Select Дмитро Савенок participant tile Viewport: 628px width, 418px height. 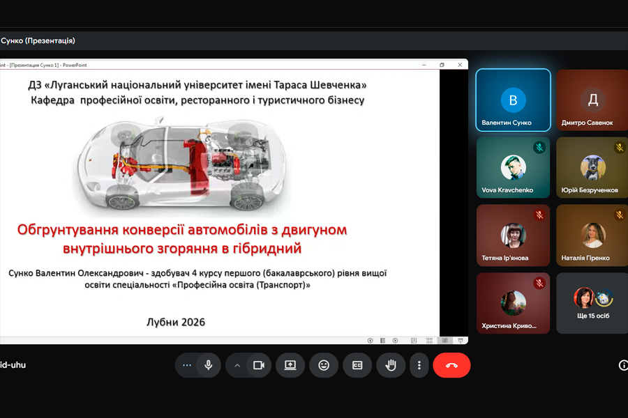(x=592, y=100)
